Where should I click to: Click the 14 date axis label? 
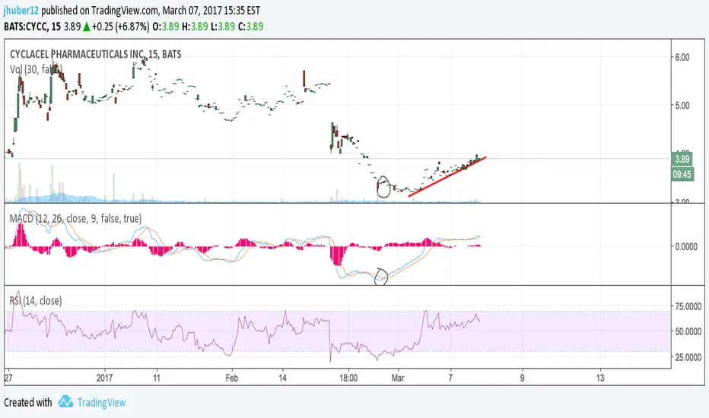pyautogui.click(x=282, y=378)
